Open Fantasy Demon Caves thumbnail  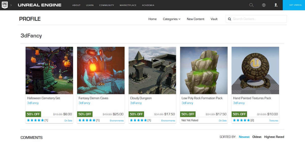point(101,70)
